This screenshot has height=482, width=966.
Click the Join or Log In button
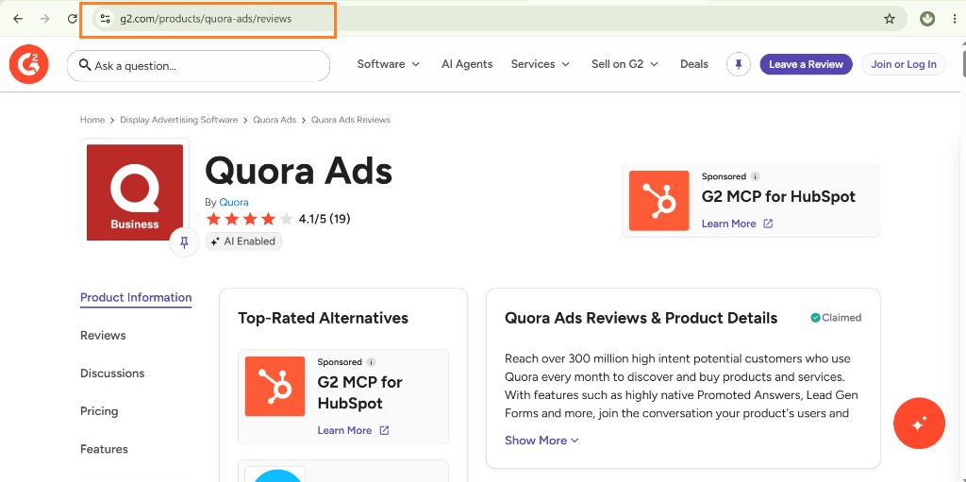tap(904, 64)
